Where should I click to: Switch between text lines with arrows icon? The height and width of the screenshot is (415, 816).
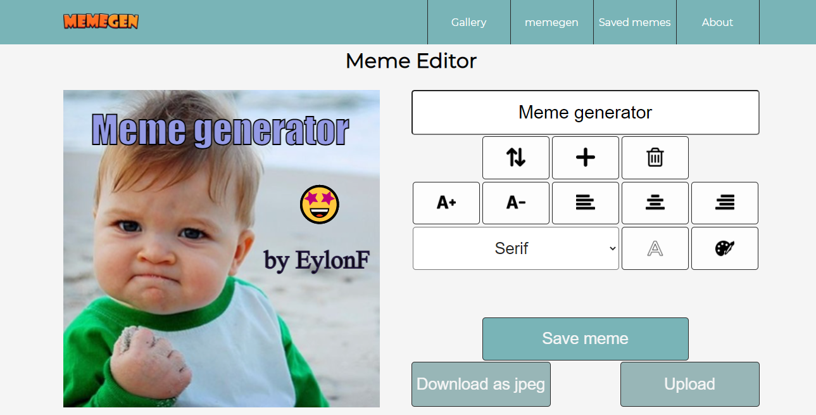(516, 158)
